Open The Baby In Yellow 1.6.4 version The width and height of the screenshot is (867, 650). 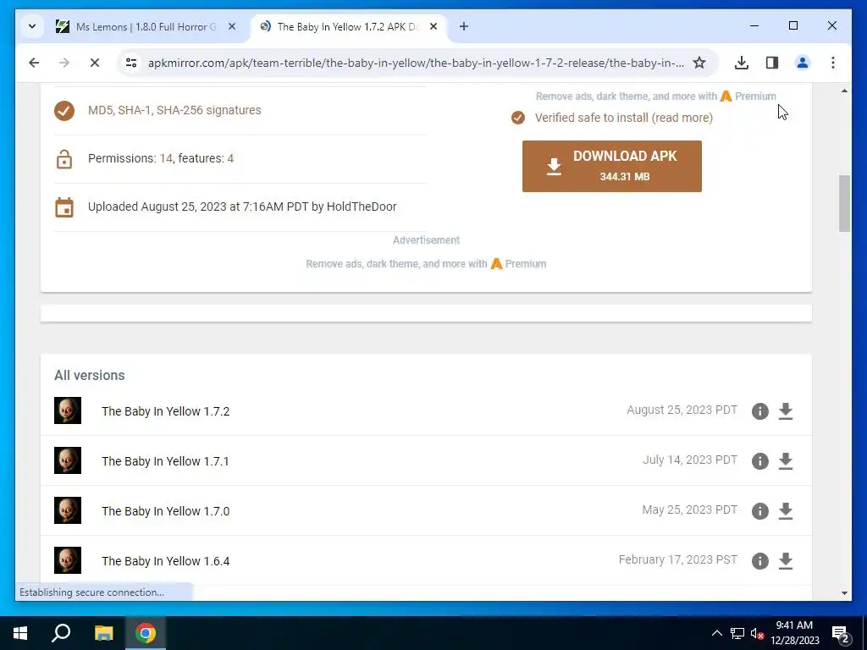coord(165,561)
